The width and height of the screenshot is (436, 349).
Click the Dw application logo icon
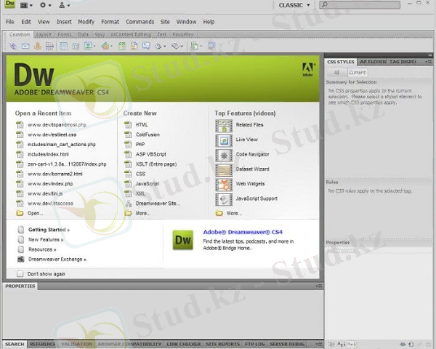10,4
